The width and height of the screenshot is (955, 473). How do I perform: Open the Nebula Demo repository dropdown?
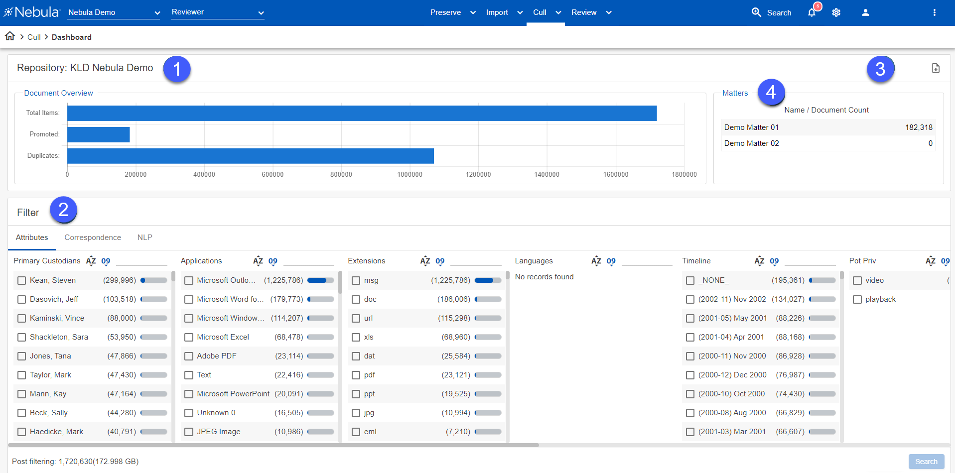[x=114, y=12]
